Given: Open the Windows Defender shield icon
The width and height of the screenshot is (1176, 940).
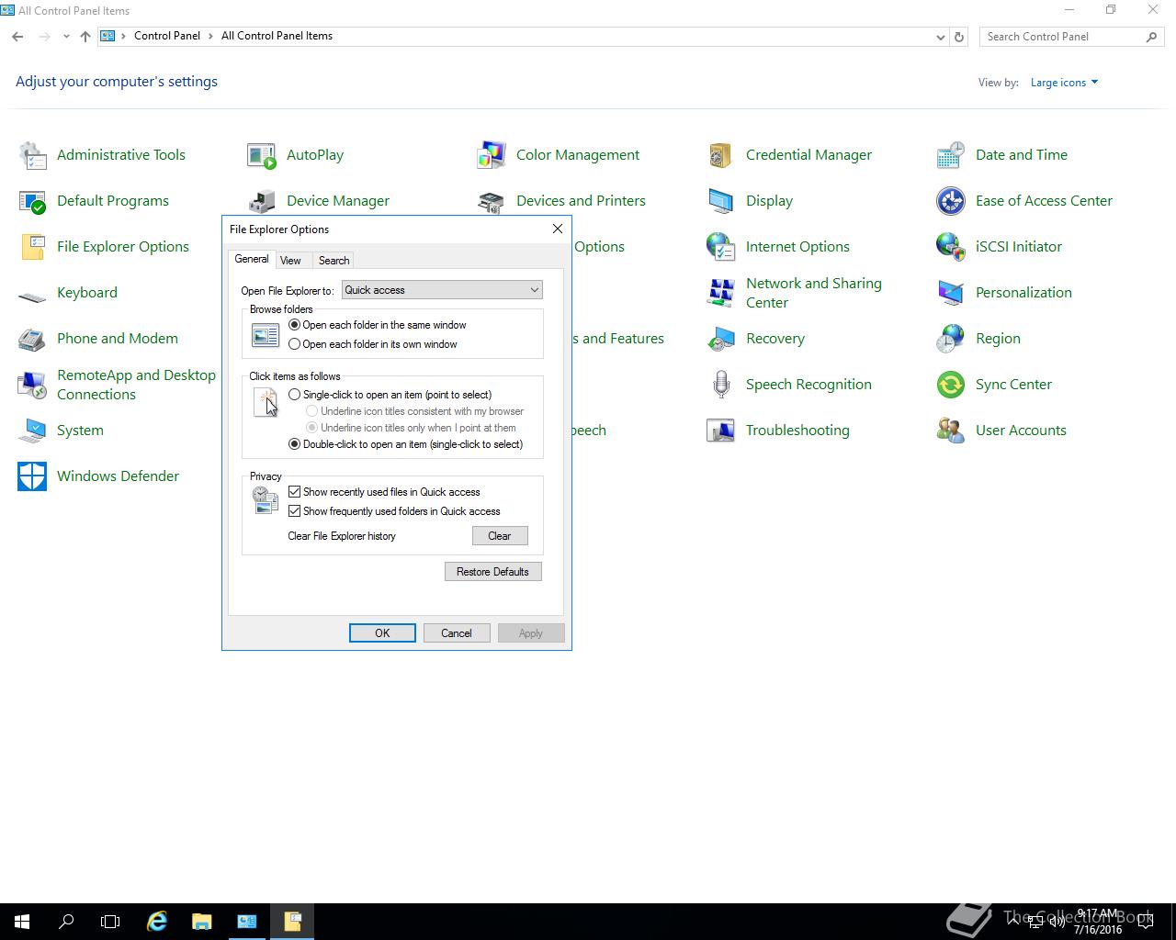Looking at the screenshot, I should [x=32, y=476].
